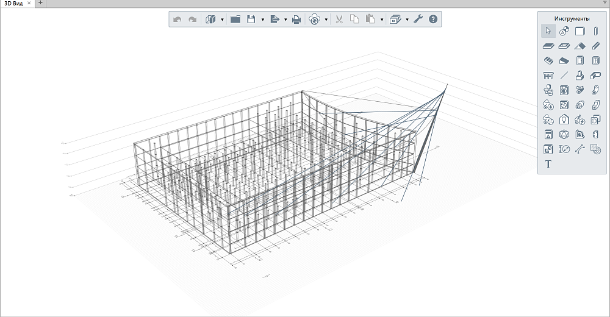Select the straight Line drawing tool
610x317 pixels.
[564, 76]
